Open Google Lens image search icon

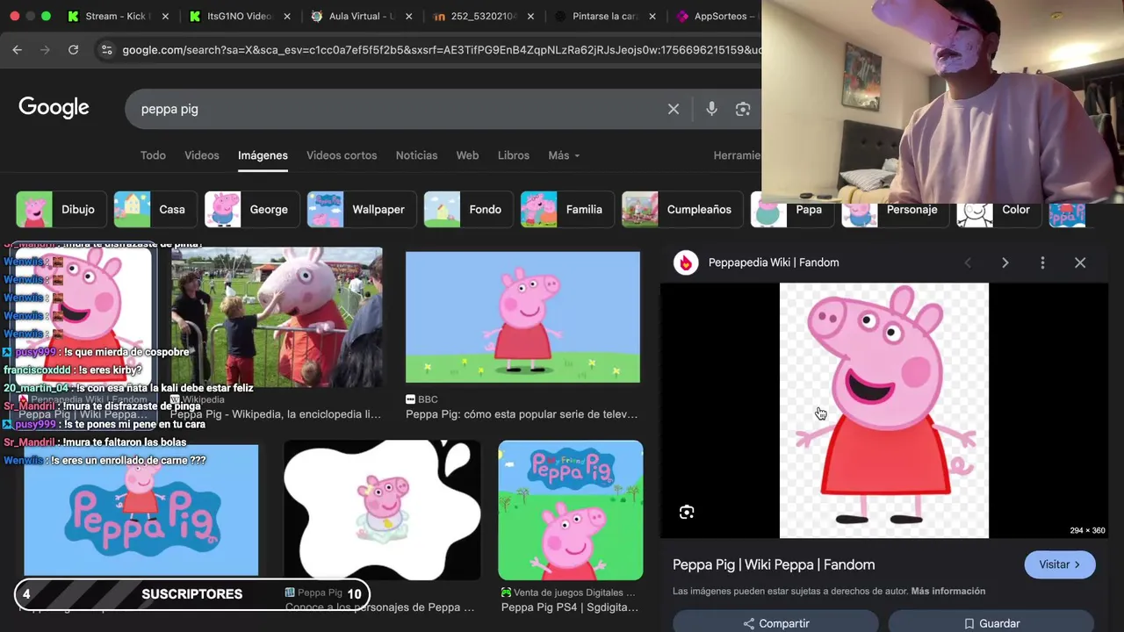pos(743,109)
